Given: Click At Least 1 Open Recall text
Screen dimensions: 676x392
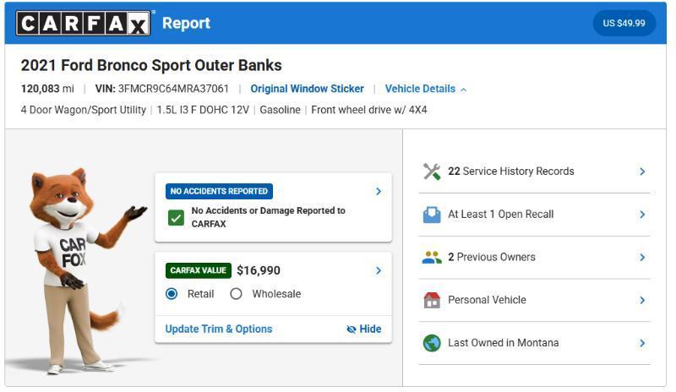Looking at the screenshot, I should (500, 215).
